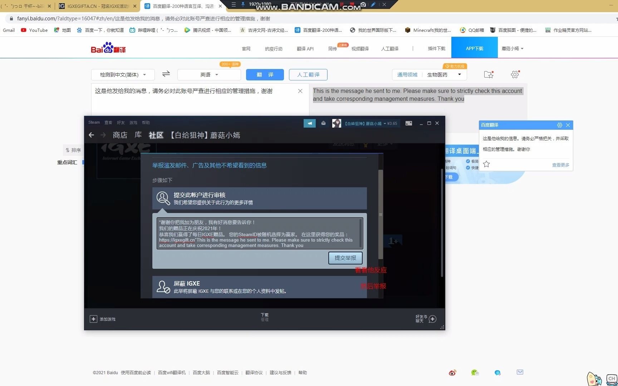Click the browser address bar URL
This screenshot has height=386, width=618.
coord(143,18)
